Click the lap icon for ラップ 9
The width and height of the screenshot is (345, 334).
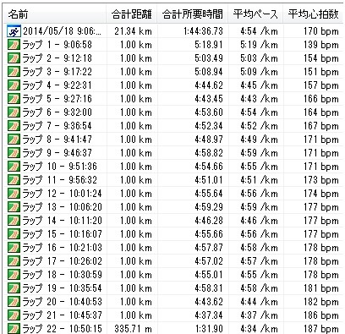click(14, 153)
